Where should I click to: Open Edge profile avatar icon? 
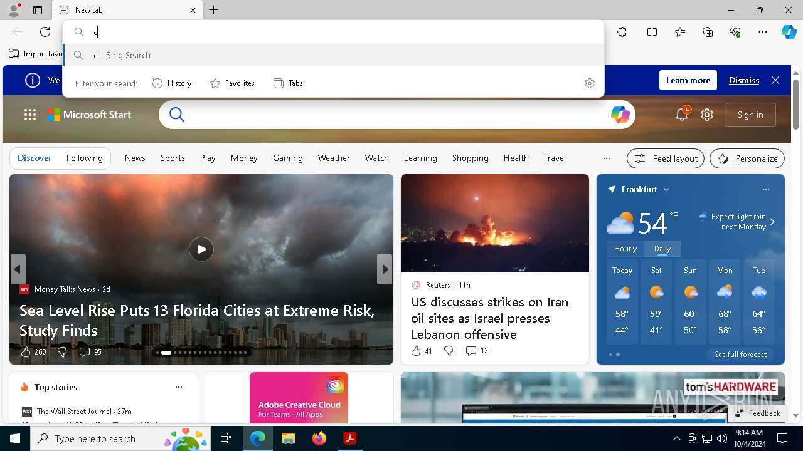coord(14,10)
